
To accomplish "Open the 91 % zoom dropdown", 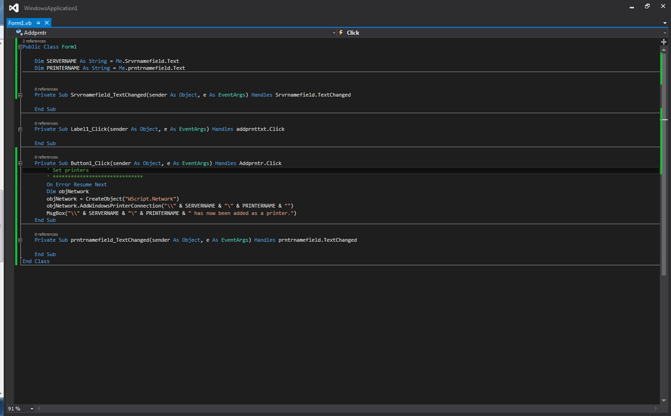I will tap(32, 409).
